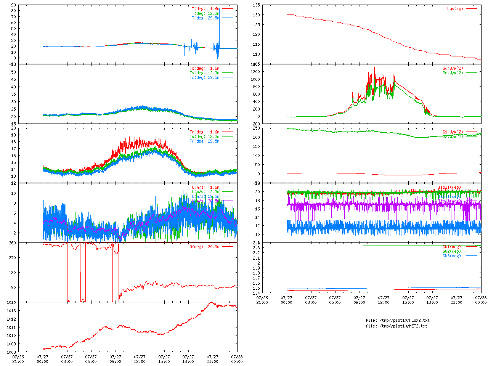Click the blue line sample beside GW3(deg)
This screenshot has width=488, height=366.
(471, 256)
